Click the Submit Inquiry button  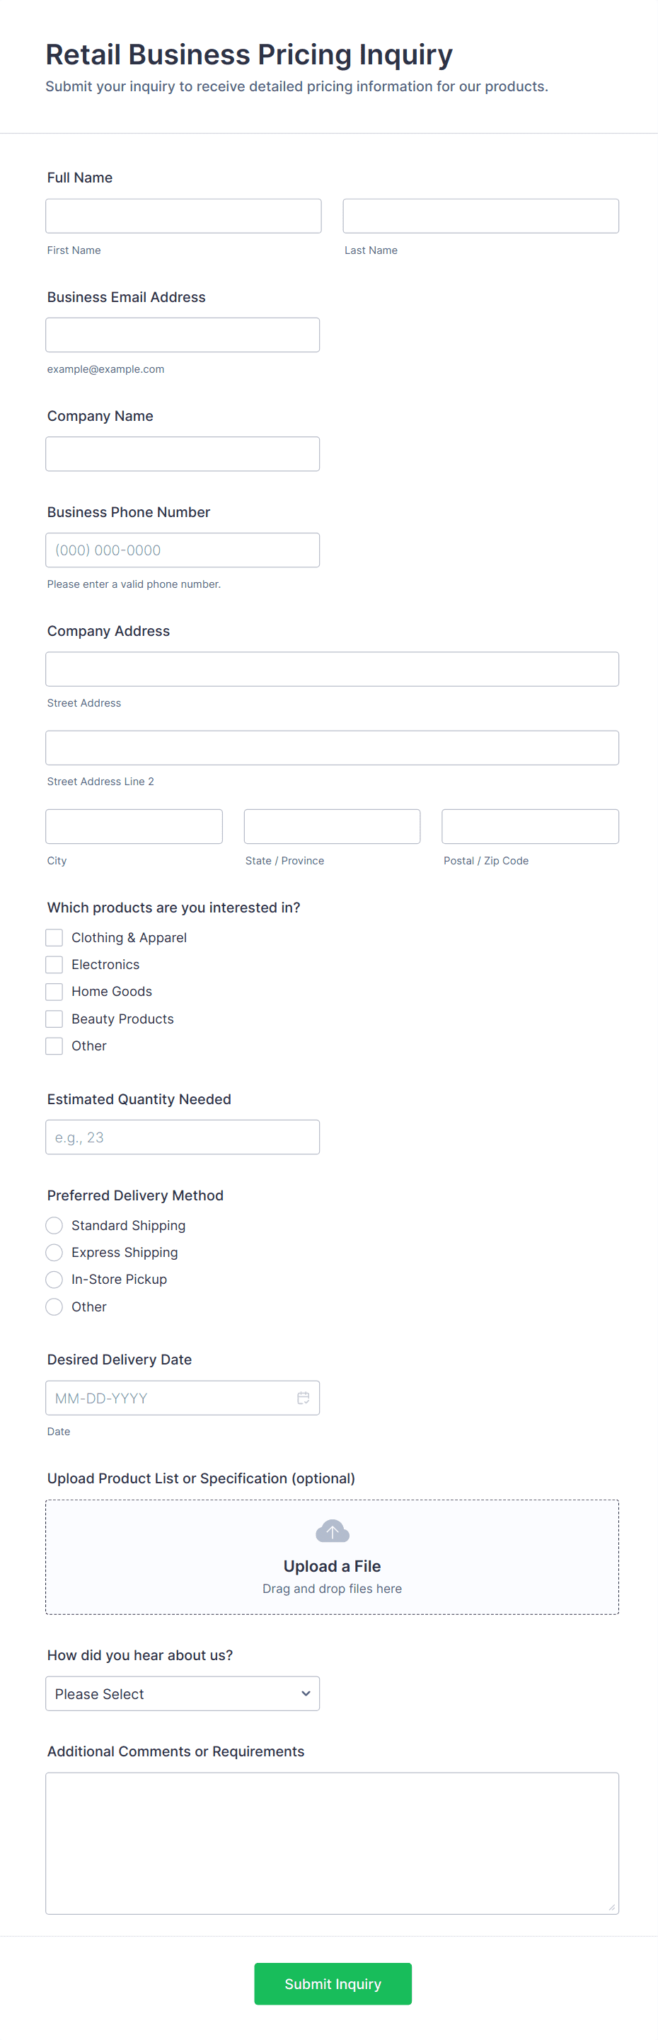tap(333, 1983)
